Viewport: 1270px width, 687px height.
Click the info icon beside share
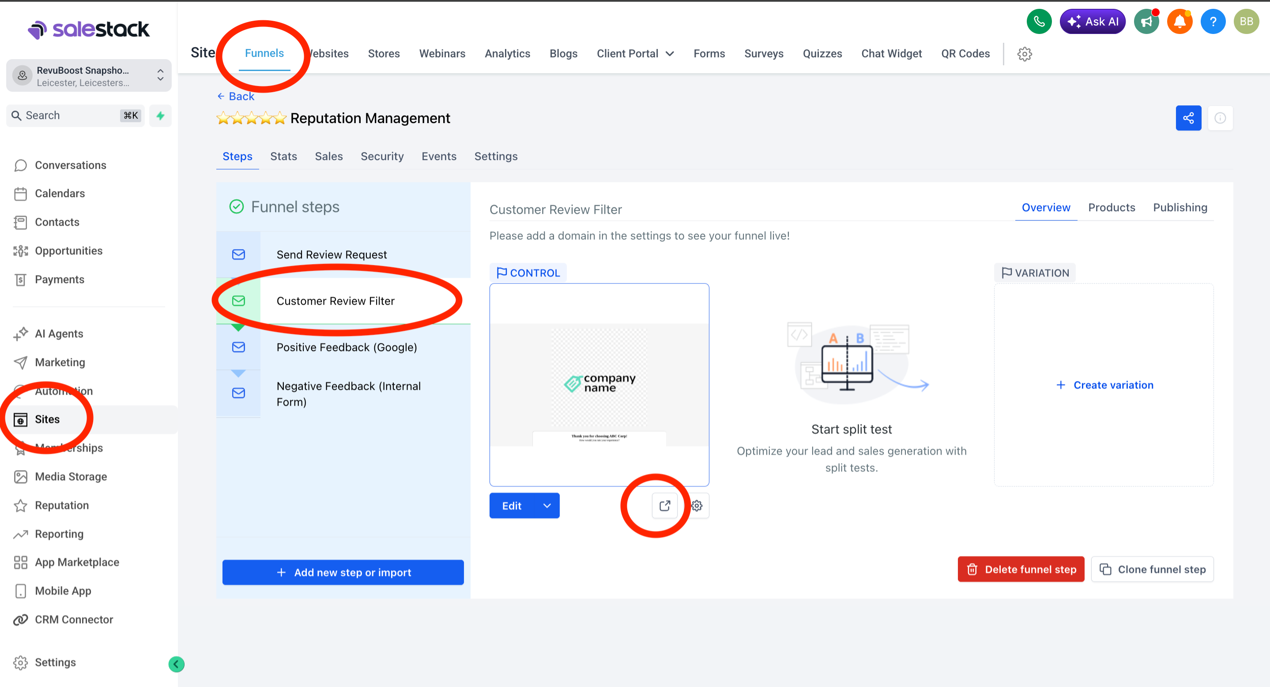(x=1220, y=118)
